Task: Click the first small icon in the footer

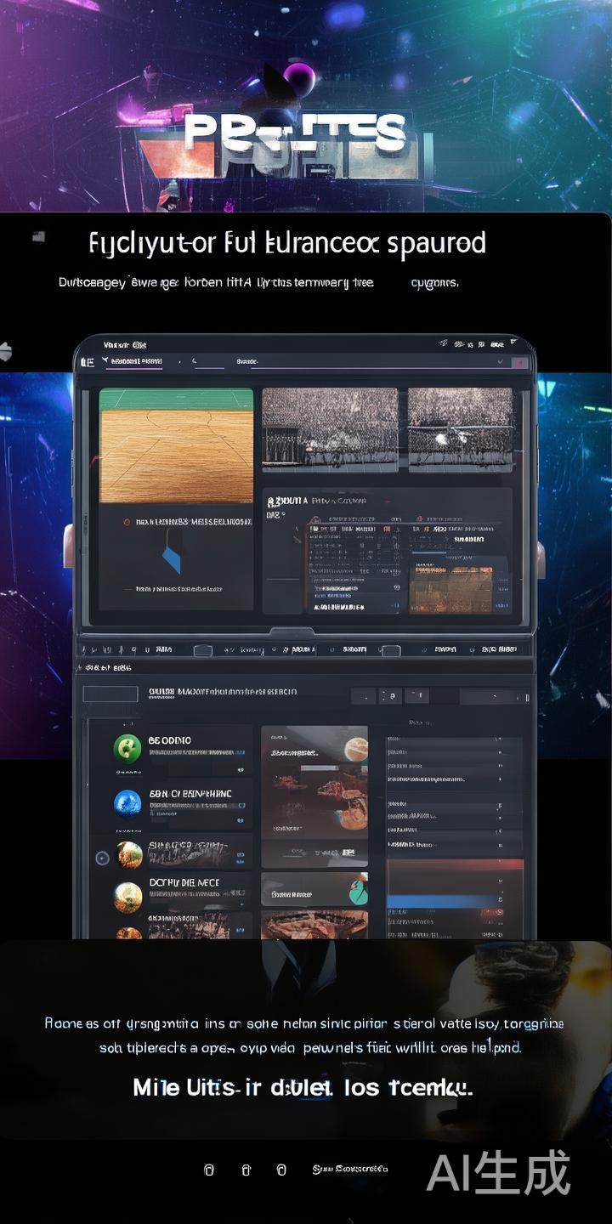Action: (209, 1170)
